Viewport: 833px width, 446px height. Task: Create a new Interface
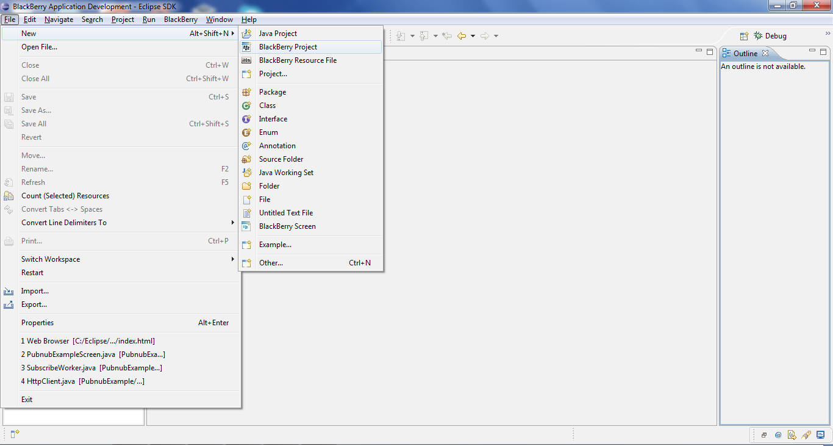(x=273, y=118)
